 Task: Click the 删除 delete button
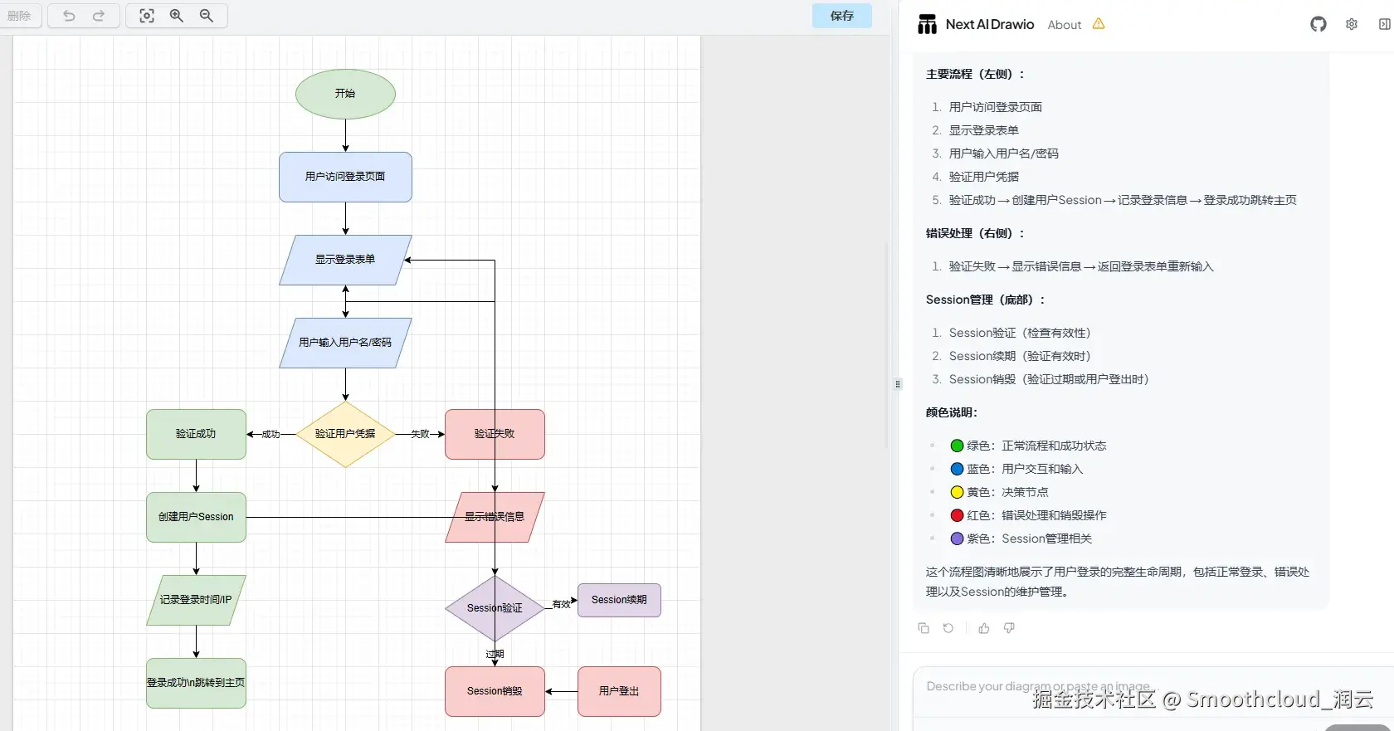tap(19, 16)
